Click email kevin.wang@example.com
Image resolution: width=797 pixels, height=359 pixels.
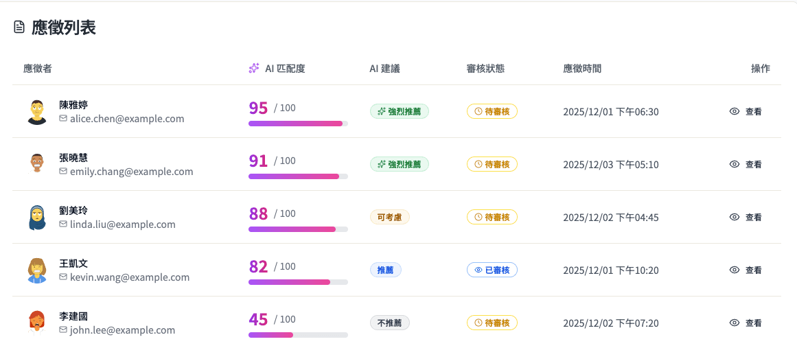(130, 277)
